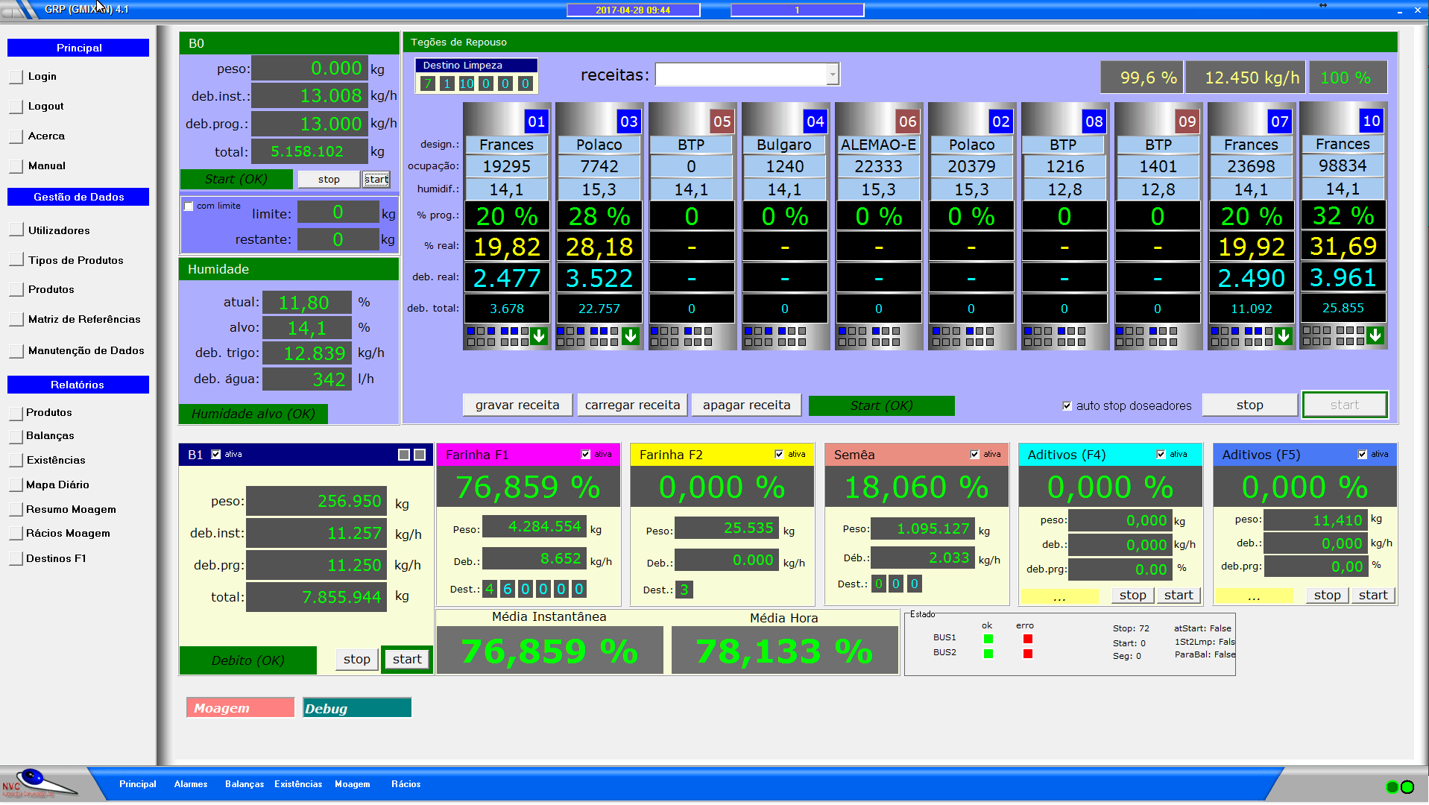1429x805 pixels.
Task: Click green down-arrow on silo 03
Action: click(x=631, y=336)
